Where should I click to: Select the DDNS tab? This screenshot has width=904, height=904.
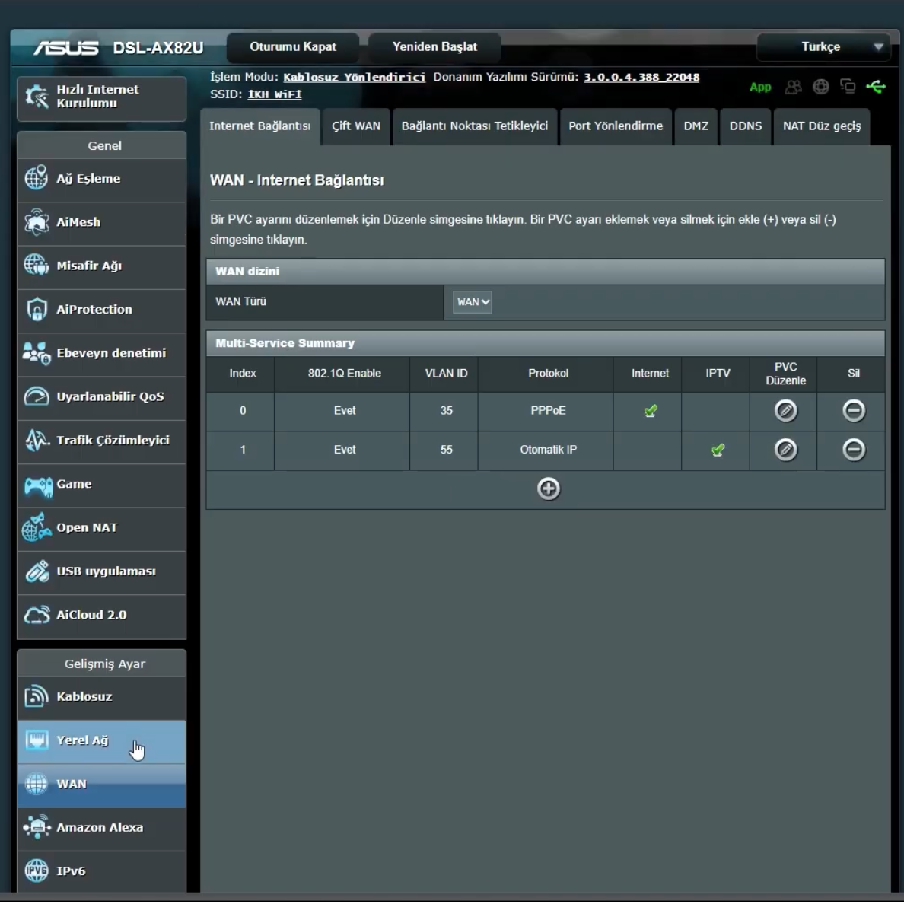coord(745,126)
